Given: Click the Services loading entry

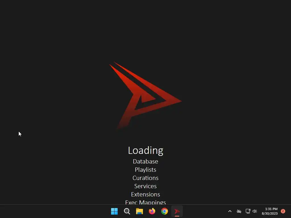Looking at the screenshot, I should click(x=145, y=186).
